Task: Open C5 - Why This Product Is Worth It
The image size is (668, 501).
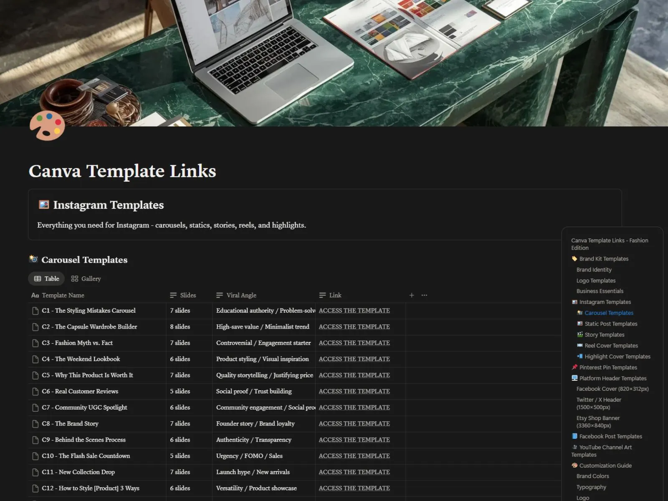Action: [x=87, y=375]
